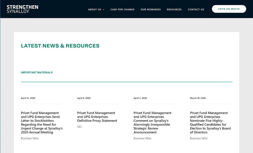Select Resources in the top navigation

(174, 10)
